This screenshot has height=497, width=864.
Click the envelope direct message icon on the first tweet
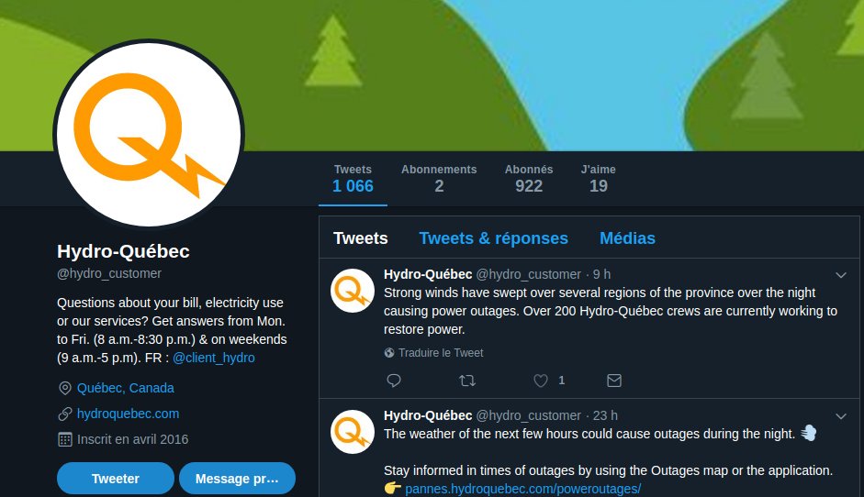pyautogui.click(x=614, y=381)
